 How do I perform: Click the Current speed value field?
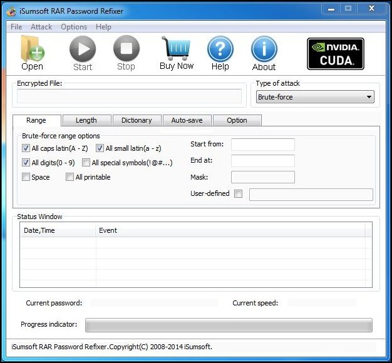pos(322,303)
